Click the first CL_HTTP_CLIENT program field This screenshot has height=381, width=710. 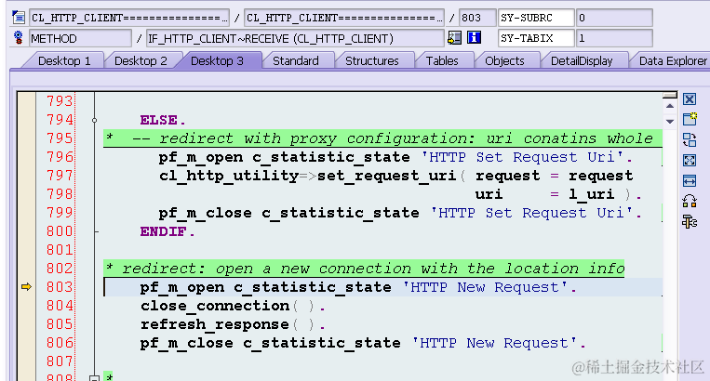pos(129,18)
